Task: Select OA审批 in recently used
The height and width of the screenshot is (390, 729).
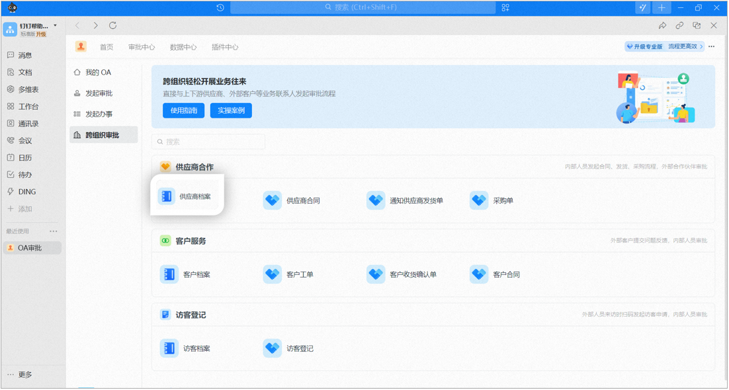Action: click(32, 248)
